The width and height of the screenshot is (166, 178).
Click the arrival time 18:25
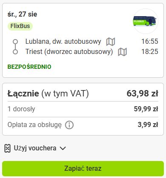pos(150,51)
